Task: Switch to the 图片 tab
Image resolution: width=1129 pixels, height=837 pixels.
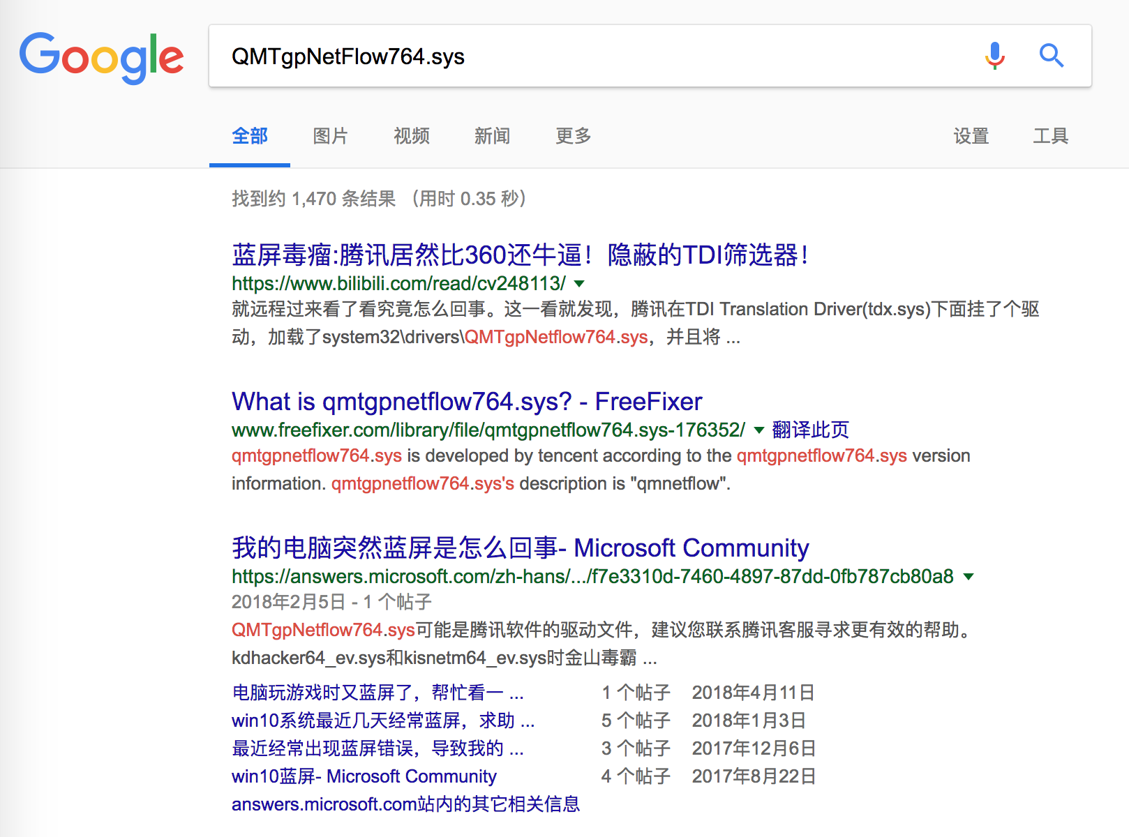Action: point(330,136)
